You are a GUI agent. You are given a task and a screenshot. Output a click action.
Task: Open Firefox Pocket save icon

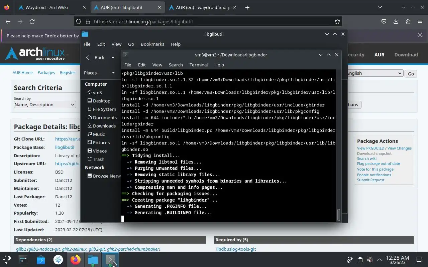(384, 21)
